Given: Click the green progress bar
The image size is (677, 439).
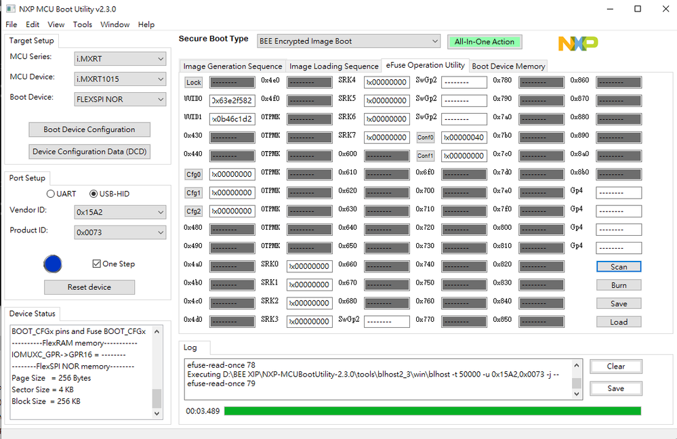Looking at the screenshot, I should [432, 411].
